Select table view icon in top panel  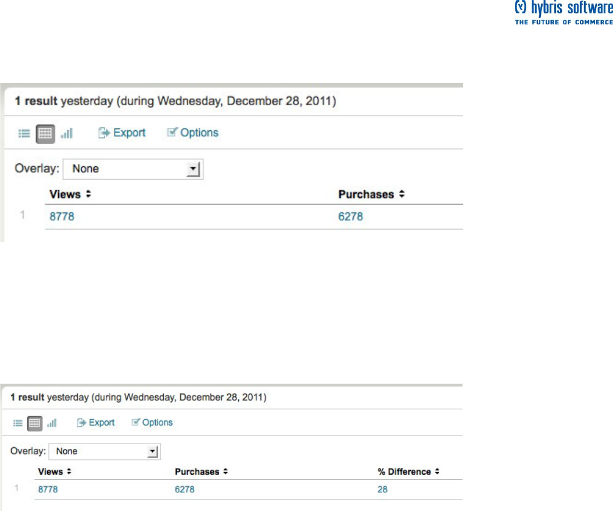[x=45, y=133]
